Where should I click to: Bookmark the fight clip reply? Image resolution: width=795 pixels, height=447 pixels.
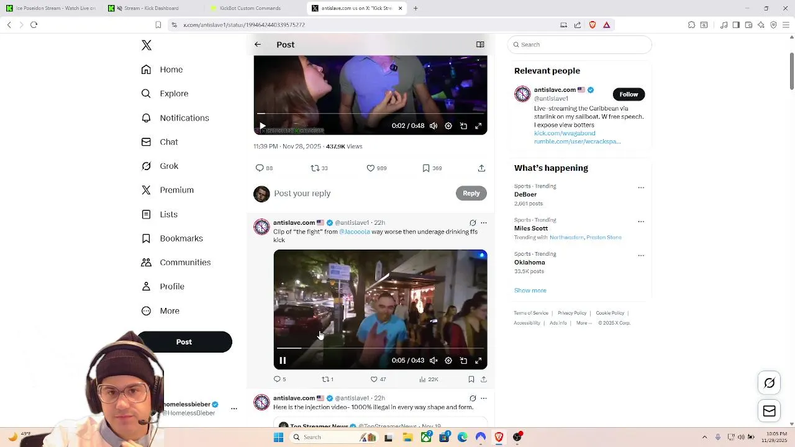pos(471,379)
